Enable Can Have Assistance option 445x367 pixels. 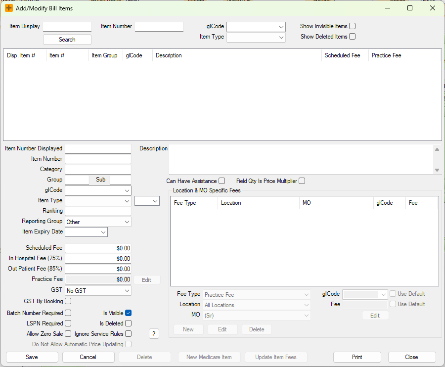coord(222,181)
